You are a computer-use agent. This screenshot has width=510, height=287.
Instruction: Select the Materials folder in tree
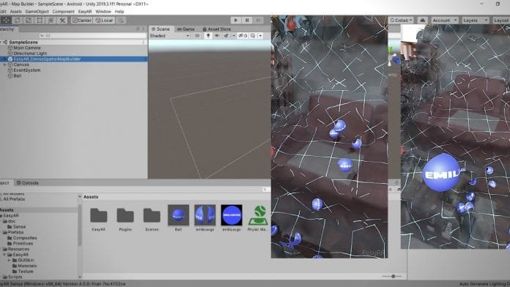(x=27, y=266)
